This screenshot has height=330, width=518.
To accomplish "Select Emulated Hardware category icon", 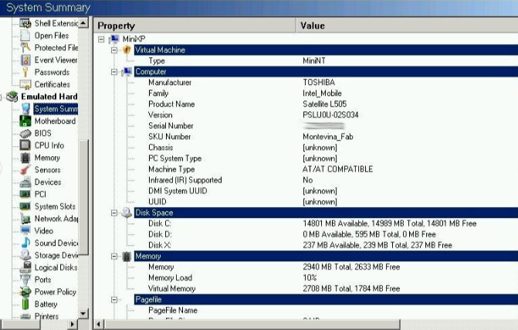I will (x=12, y=97).
